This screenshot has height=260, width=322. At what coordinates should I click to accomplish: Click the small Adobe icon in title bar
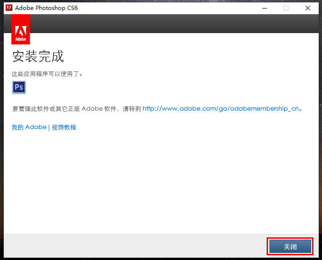9,8
